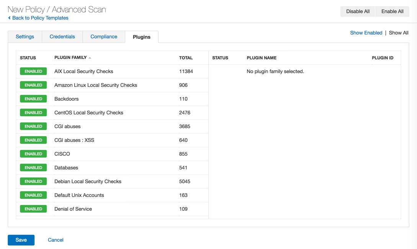Image resolution: width=417 pixels, height=249 pixels.
Task: Select the Databases plugin family row
Action: click(66, 168)
